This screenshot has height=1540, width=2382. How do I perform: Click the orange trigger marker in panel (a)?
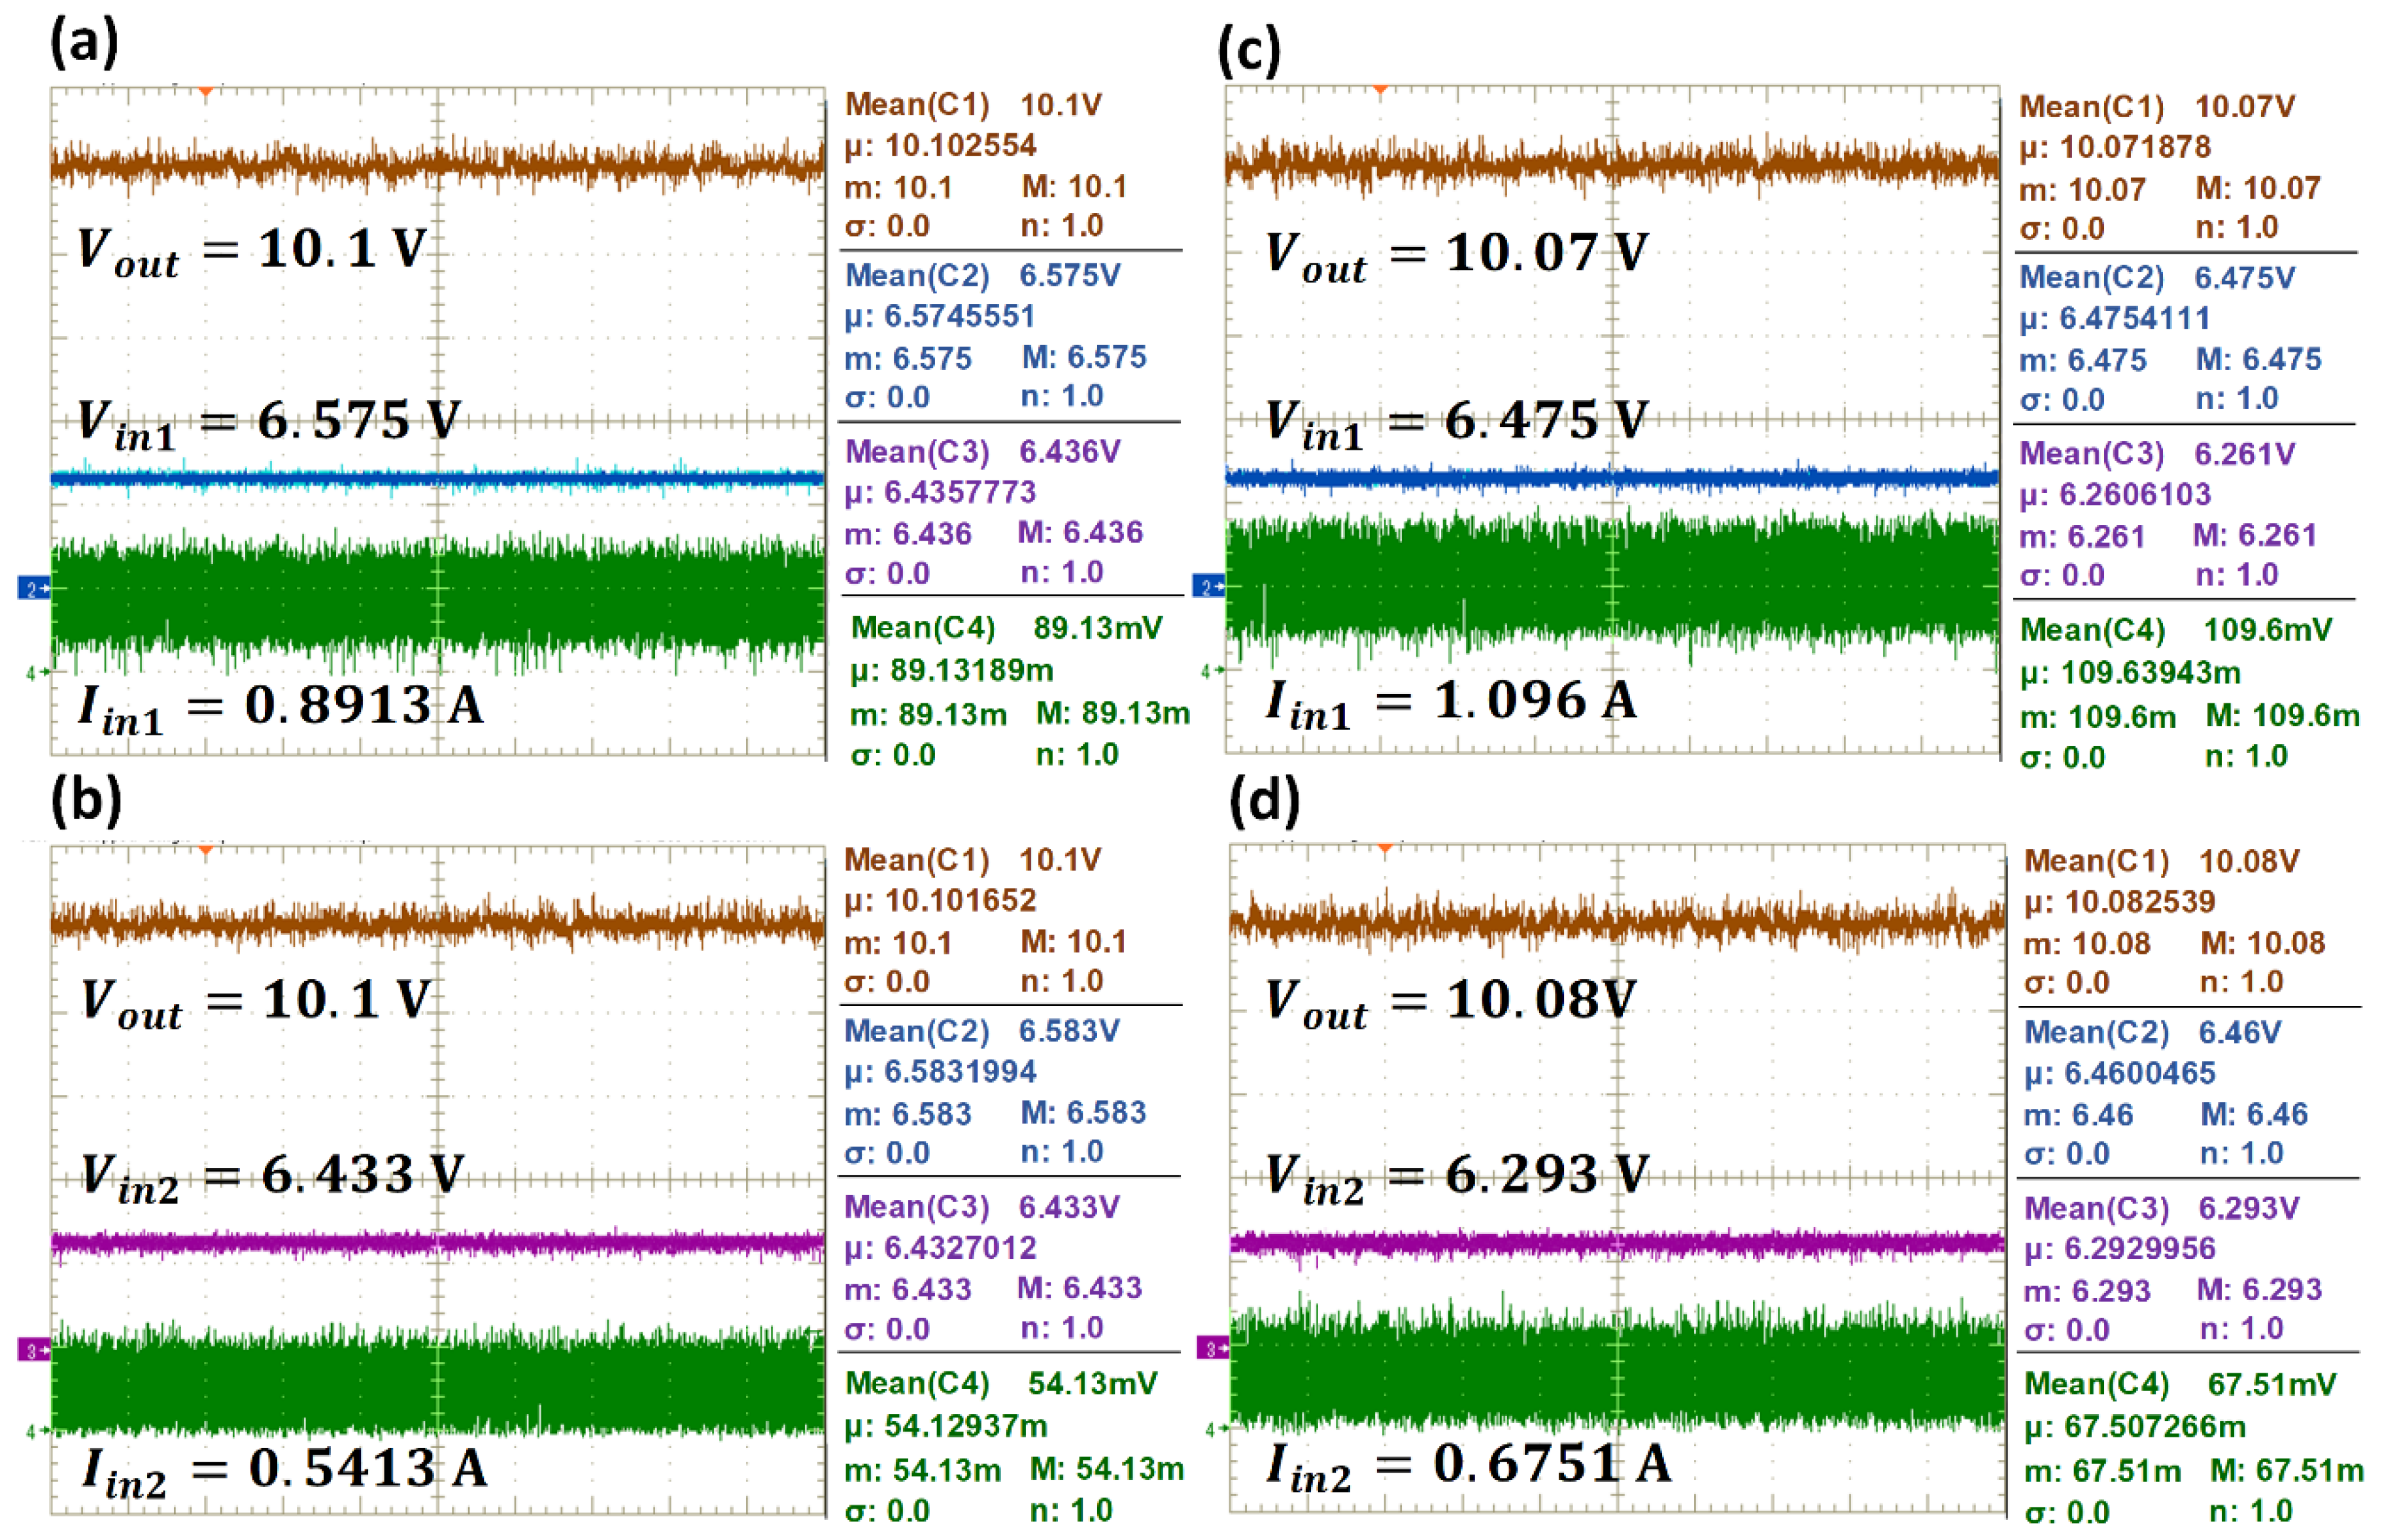(x=205, y=92)
